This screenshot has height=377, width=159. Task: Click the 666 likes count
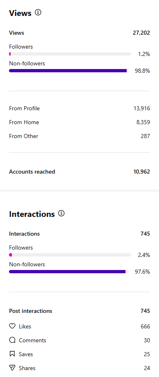tap(145, 326)
